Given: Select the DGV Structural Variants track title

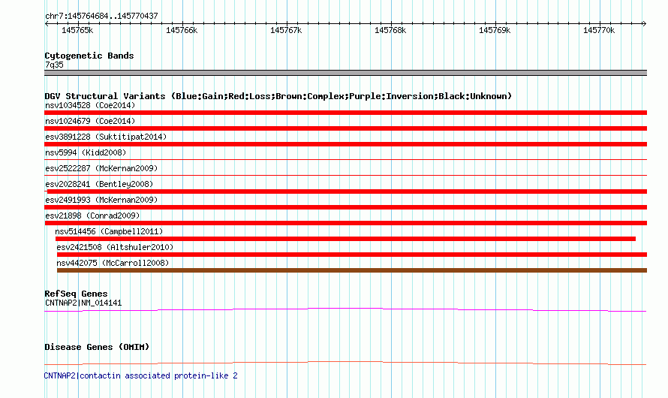Looking at the screenshot, I should coord(278,96).
